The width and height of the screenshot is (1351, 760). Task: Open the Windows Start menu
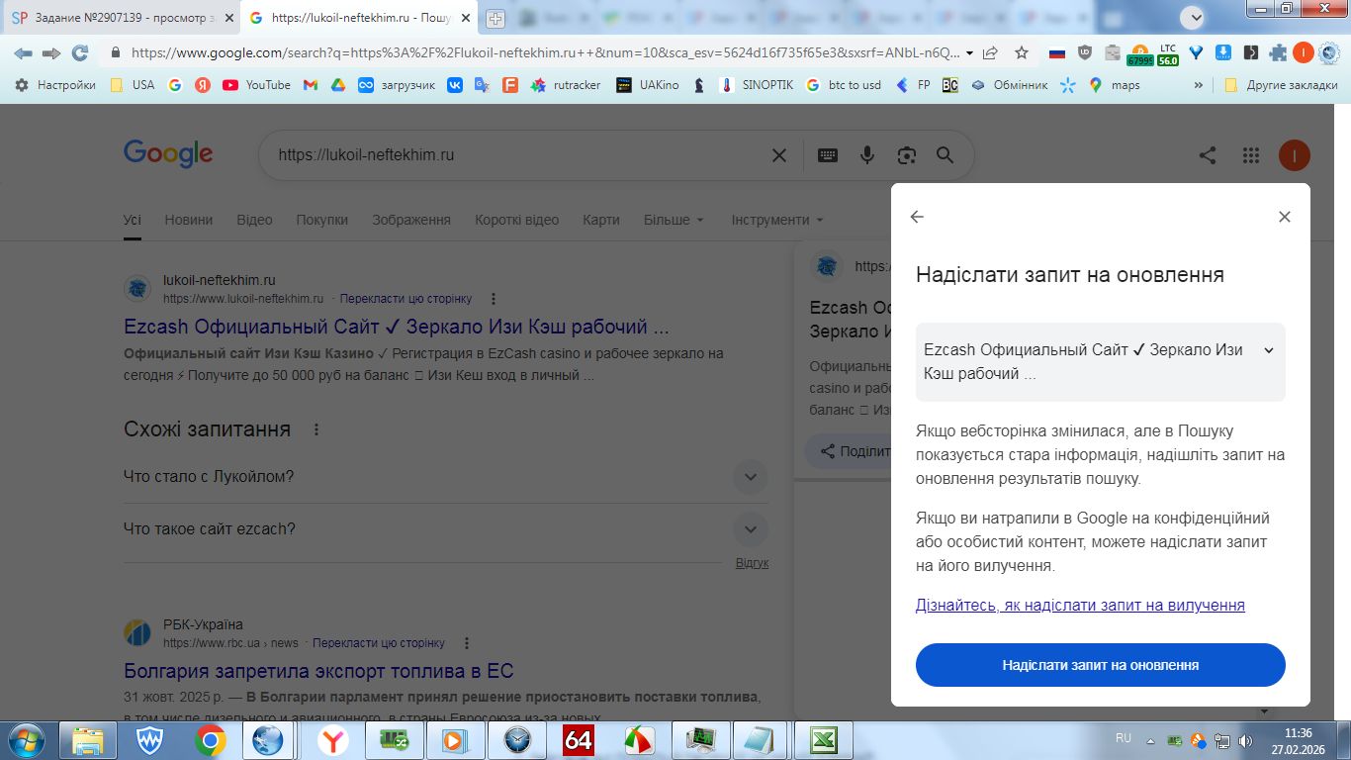coord(25,739)
